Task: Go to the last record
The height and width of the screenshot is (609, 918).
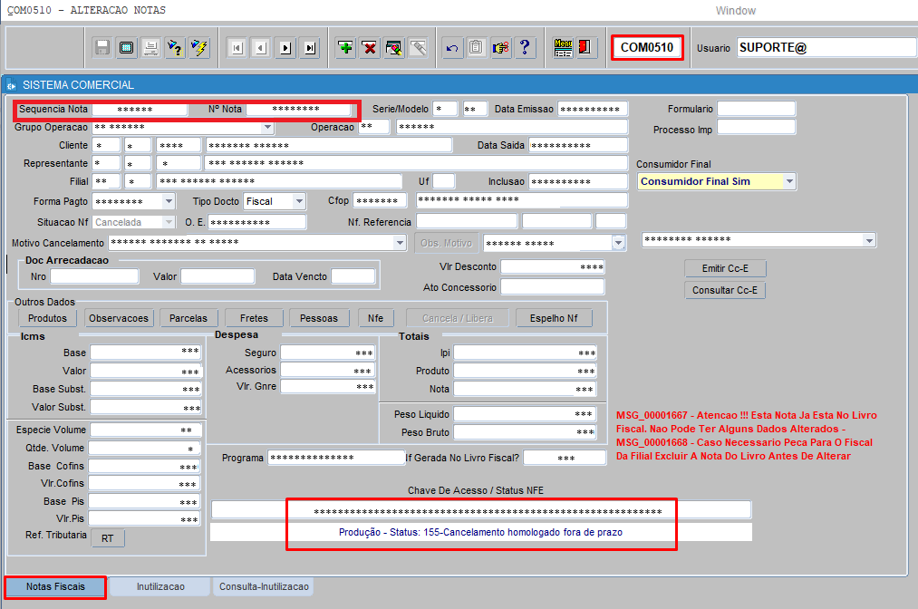Action: [x=310, y=48]
